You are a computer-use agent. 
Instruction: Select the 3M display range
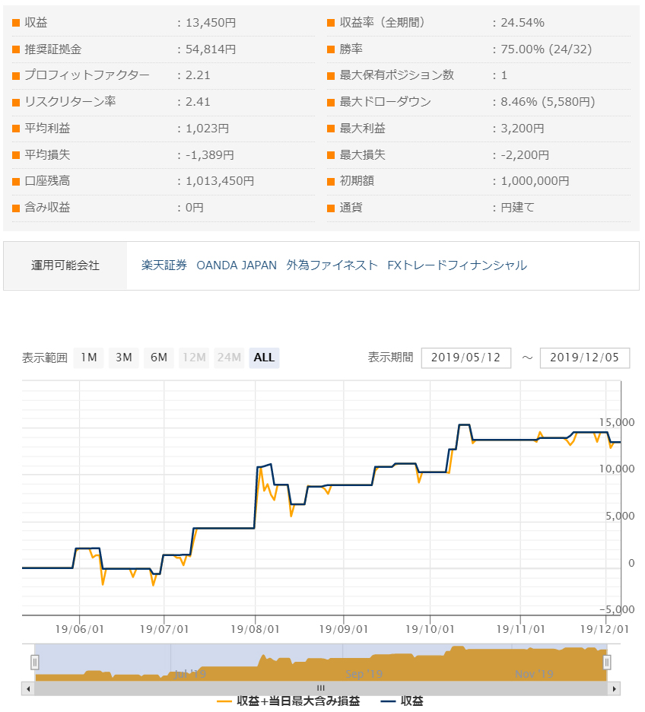coord(124,358)
